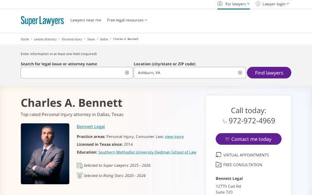Clear the legal issue search field
The width and height of the screenshot is (312, 195).
tap(127, 73)
